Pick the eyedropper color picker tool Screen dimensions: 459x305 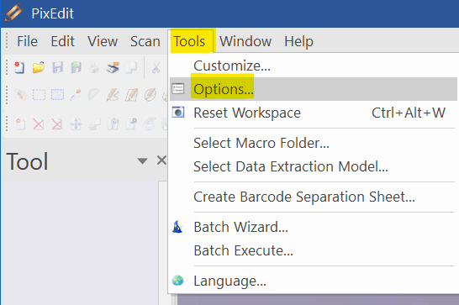point(76,95)
